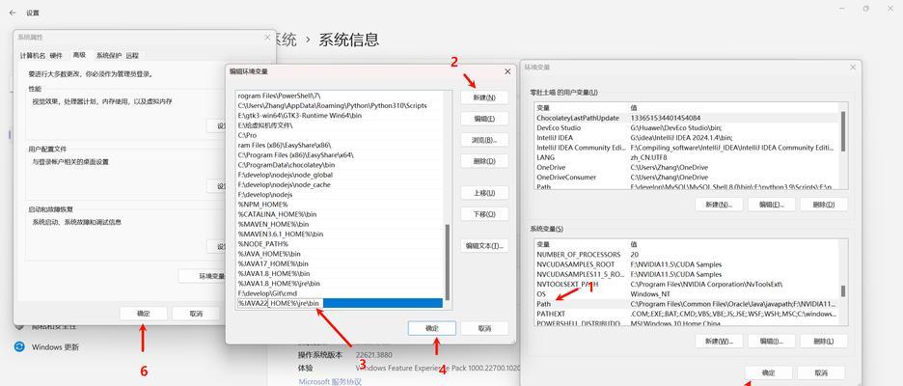This screenshot has height=386, width=903.
Task: Open the 系统保护 tab in 系统属性
Action: [x=109, y=55]
